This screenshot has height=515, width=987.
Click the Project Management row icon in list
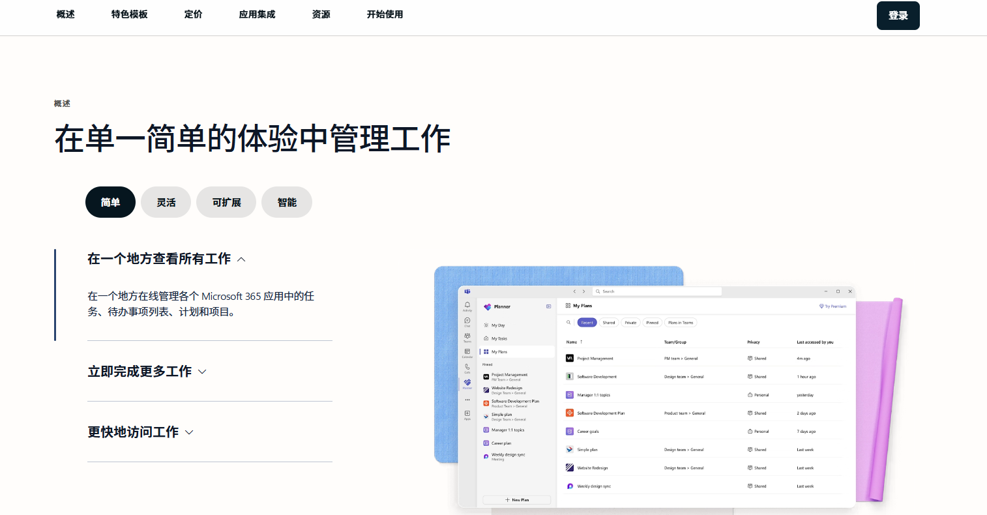tap(570, 359)
